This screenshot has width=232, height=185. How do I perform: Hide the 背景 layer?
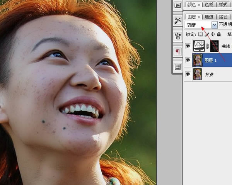[x=188, y=74]
